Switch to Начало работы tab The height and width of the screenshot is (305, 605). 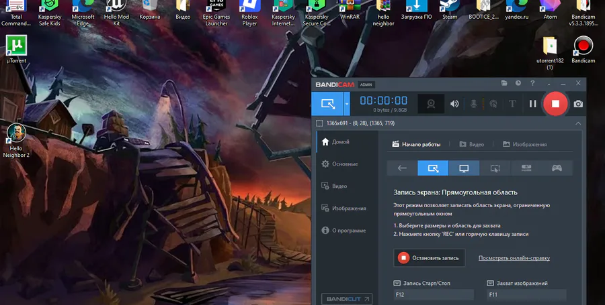pos(416,144)
